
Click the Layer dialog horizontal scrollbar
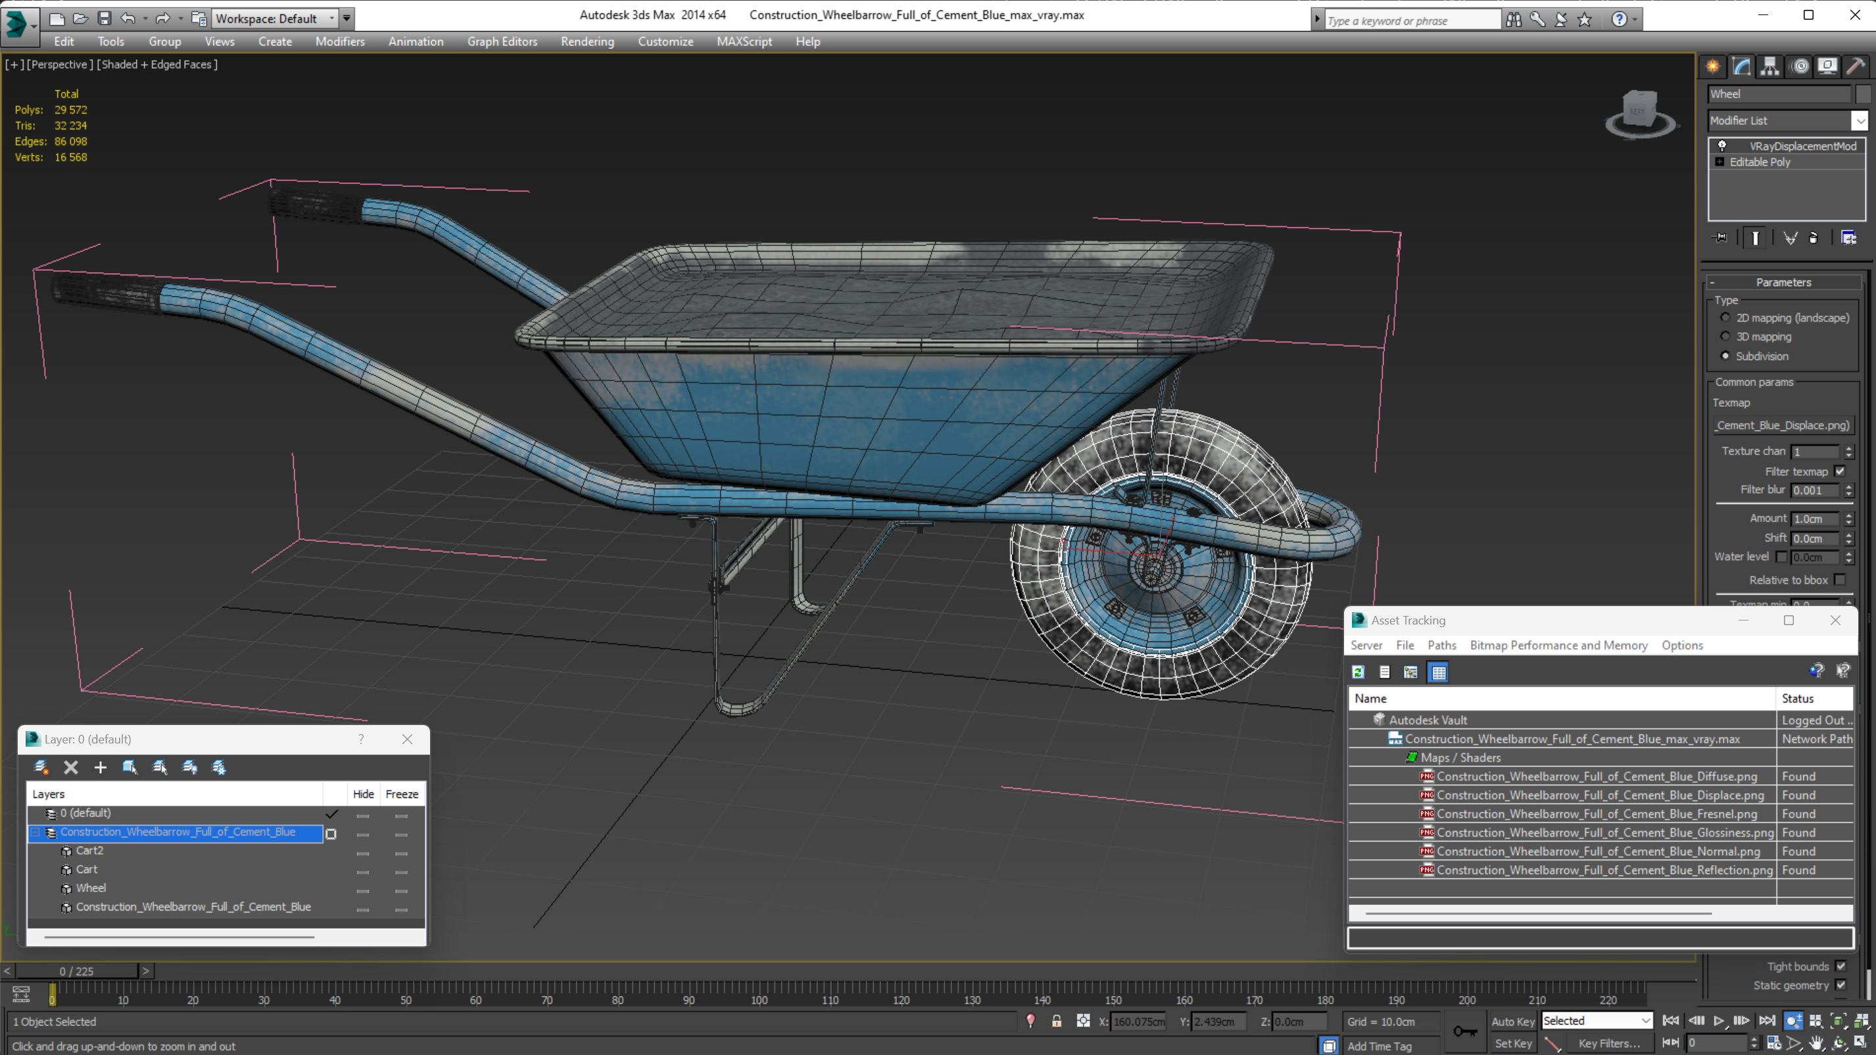tap(180, 937)
